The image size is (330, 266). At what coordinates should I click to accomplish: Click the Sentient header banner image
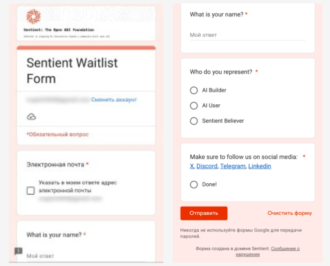coord(86,23)
